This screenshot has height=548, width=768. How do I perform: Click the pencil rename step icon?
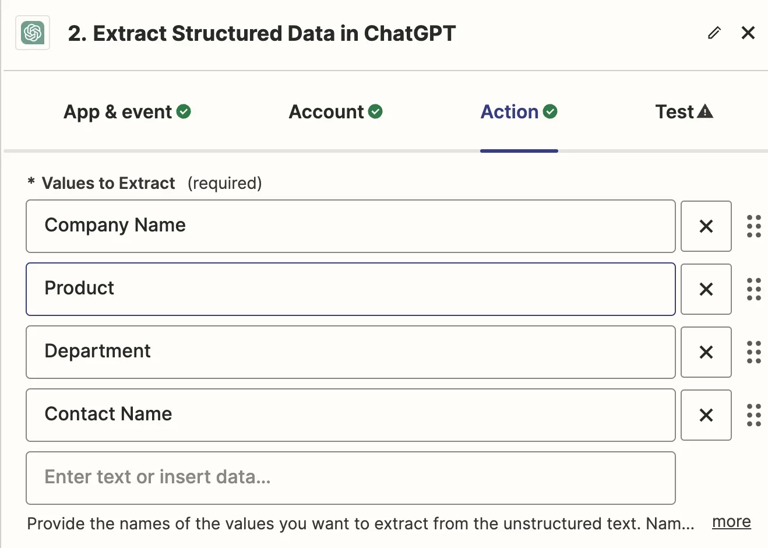point(714,33)
